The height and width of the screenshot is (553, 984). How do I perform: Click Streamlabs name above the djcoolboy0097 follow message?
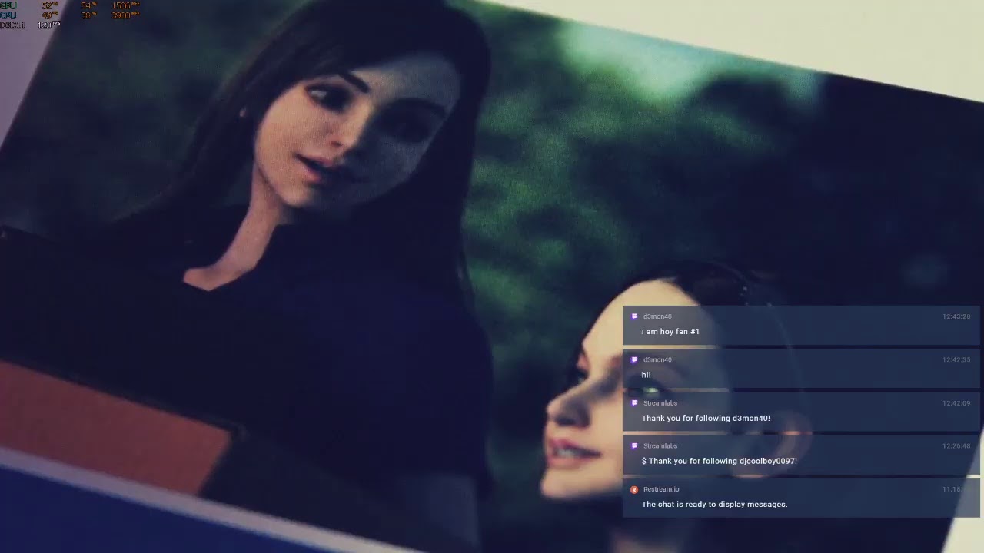click(660, 445)
